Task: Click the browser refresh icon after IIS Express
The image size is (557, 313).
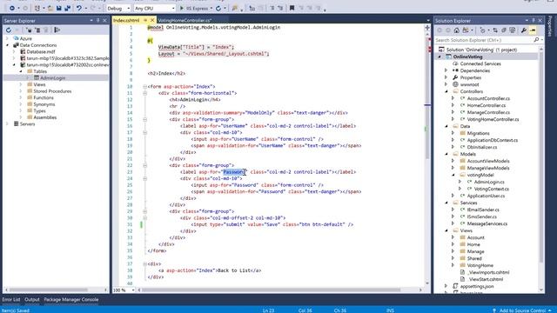Action: (x=218, y=8)
